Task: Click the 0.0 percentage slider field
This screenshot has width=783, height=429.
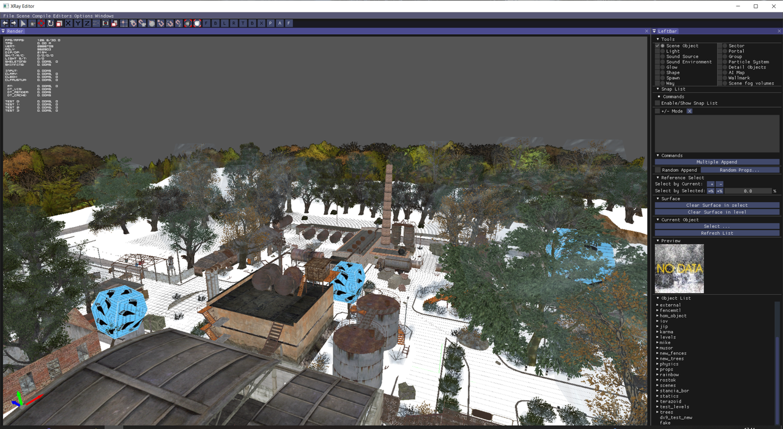Action: pos(748,191)
